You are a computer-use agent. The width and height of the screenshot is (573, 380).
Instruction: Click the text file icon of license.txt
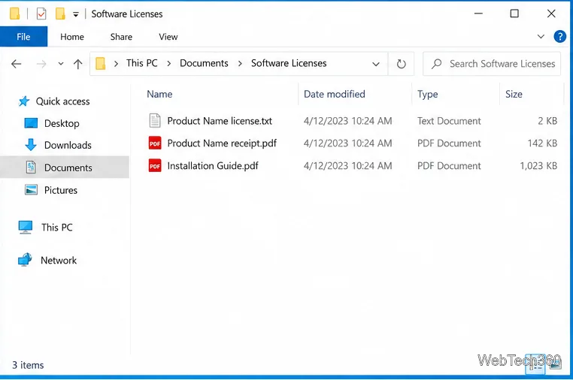pyautogui.click(x=155, y=120)
